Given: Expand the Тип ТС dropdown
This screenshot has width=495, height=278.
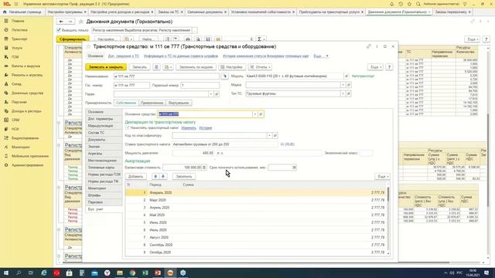Looking at the screenshot, I should 343,93.
